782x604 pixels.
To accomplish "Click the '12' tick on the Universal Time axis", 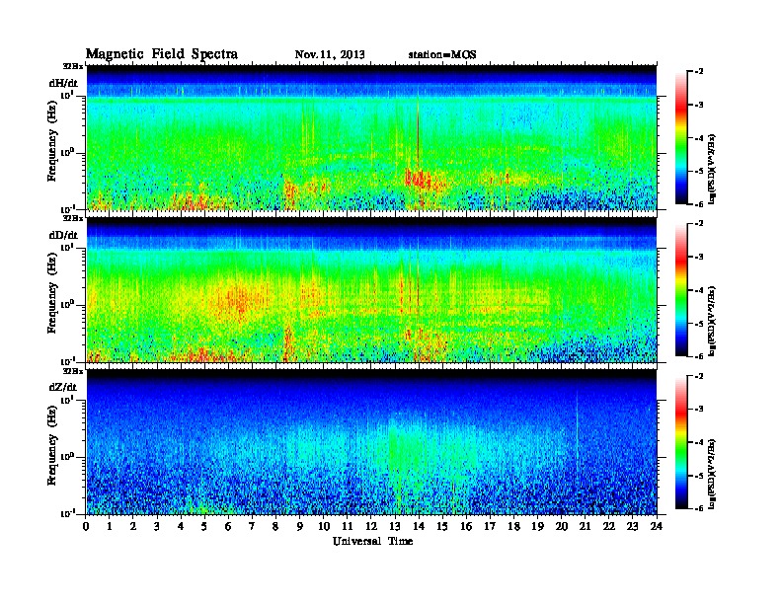I will (371, 526).
